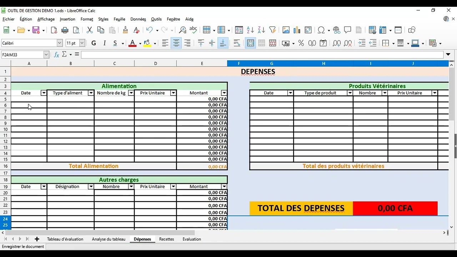Run the spelling check (abc)
This screenshot has height=257, width=457.
[x=193, y=30]
